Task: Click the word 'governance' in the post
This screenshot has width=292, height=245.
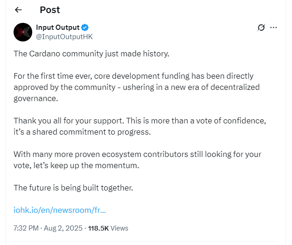Action: [35, 98]
